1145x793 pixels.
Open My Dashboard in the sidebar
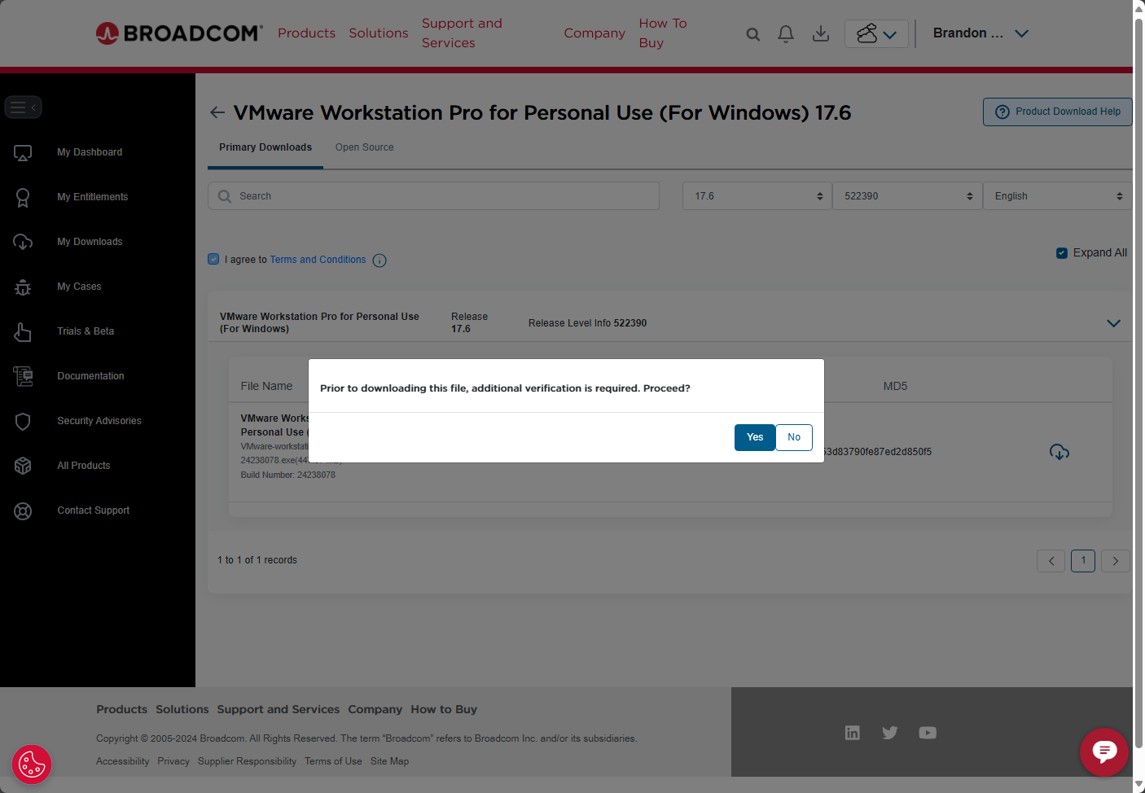click(x=90, y=152)
